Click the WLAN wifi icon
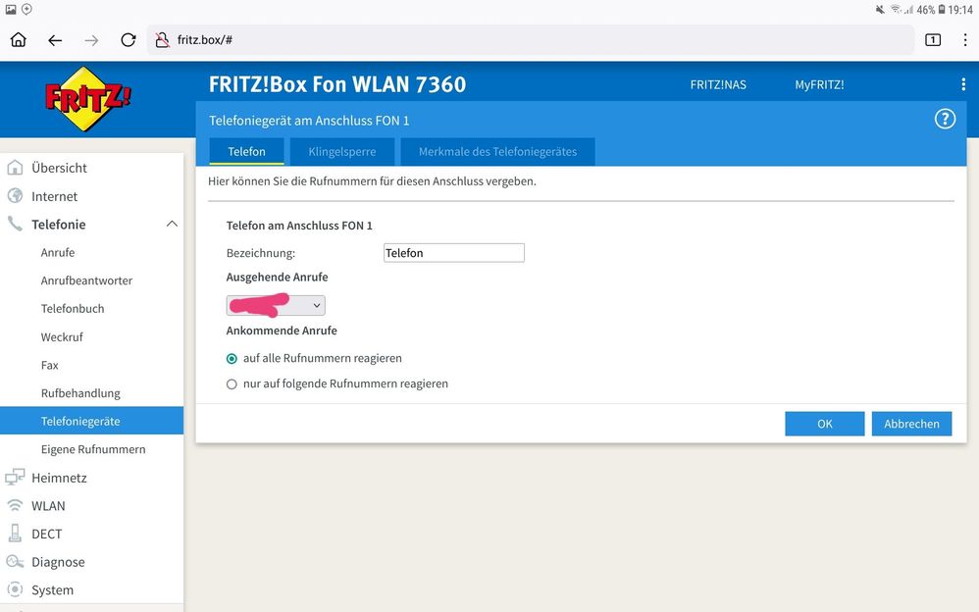This screenshot has width=979, height=612. click(15, 504)
